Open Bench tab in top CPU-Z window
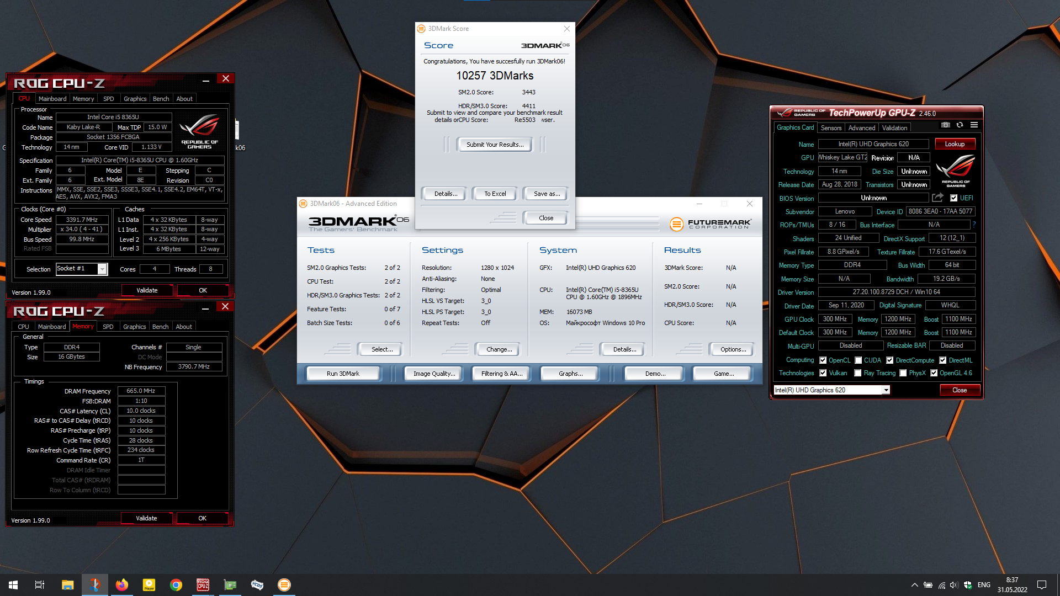This screenshot has height=596, width=1060. [x=161, y=99]
